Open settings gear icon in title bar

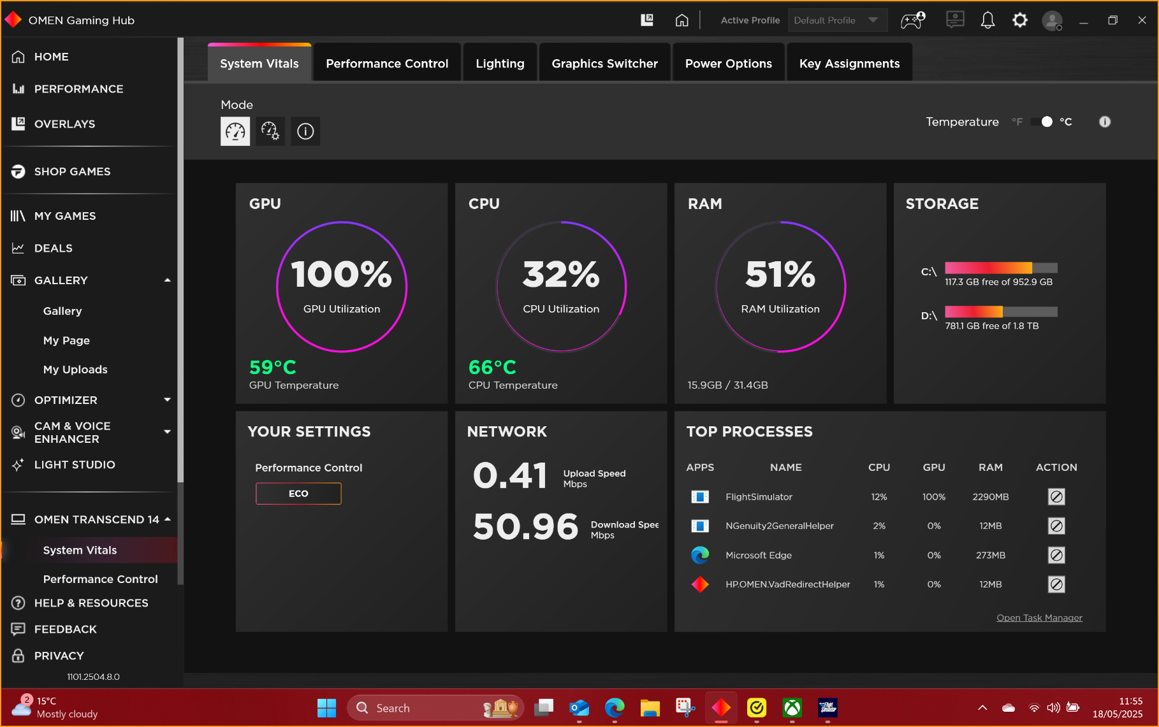click(x=1020, y=20)
